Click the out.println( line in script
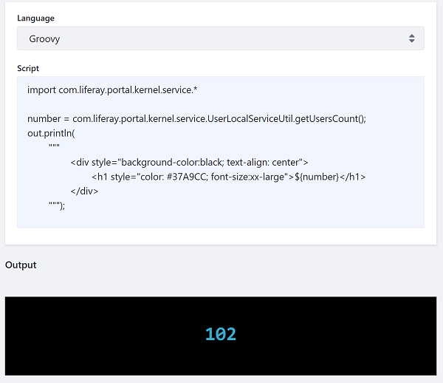The image size is (443, 383). (51, 133)
